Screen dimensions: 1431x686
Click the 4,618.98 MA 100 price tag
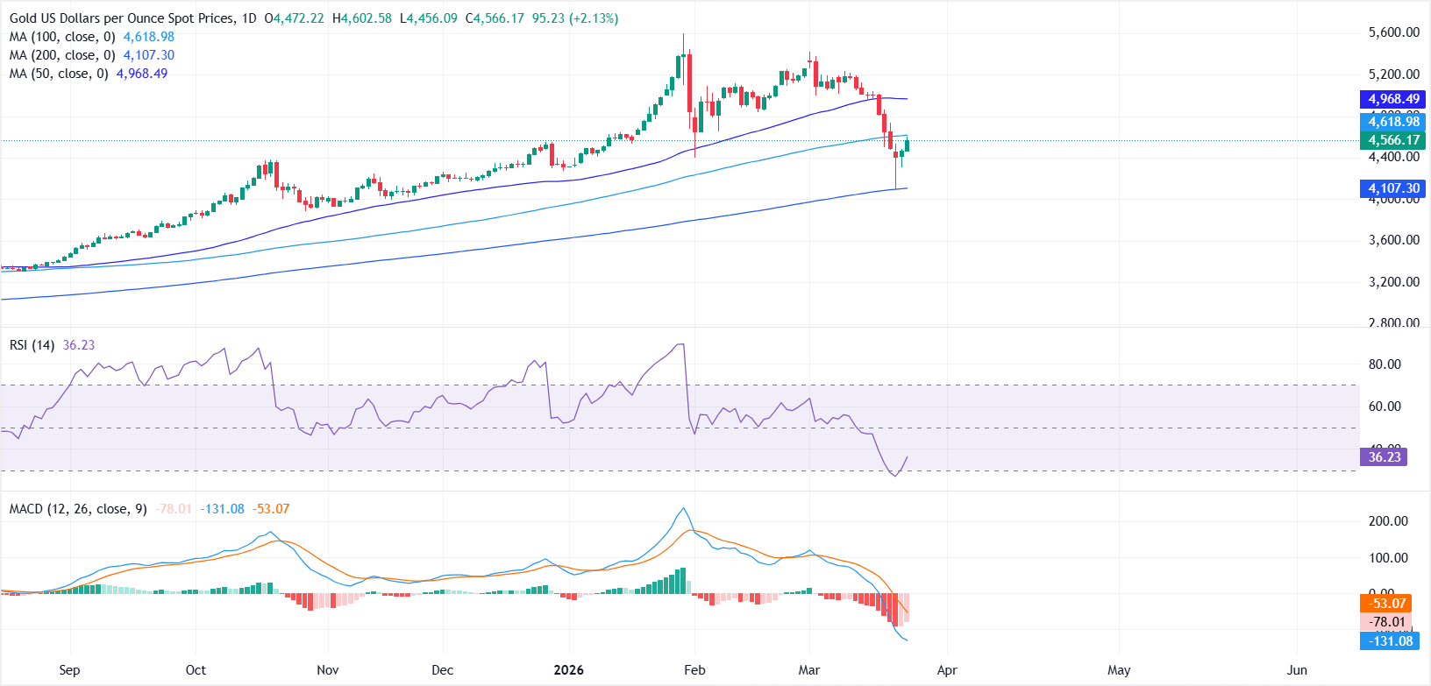pyautogui.click(x=1393, y=122)
